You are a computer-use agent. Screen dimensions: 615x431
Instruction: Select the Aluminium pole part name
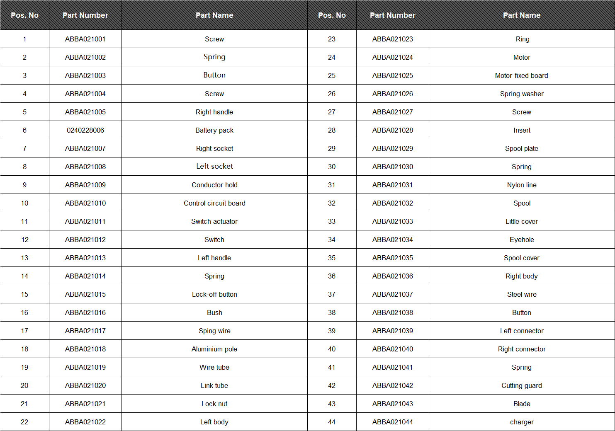(x=214, y=349)
